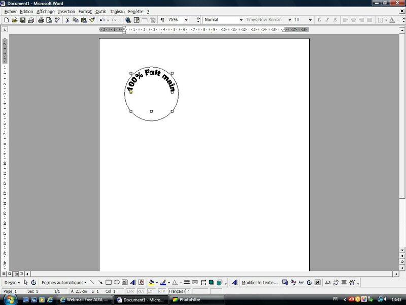Viewport: 406px width, 305px height.
Task: Click the Open folder icon
Action: [15, 20]
